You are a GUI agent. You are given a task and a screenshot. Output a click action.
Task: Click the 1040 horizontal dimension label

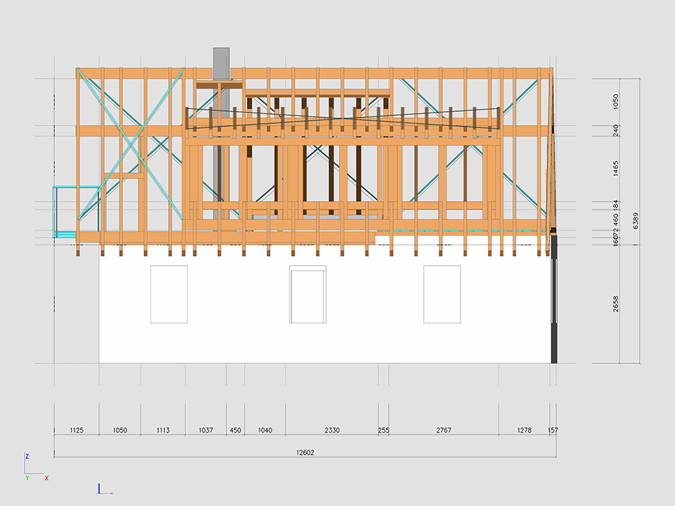[x=265, y=430]
